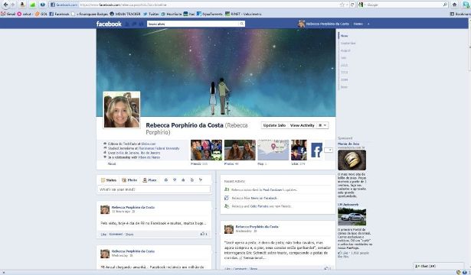Select the Photo tab in composer
The height and width of the screenshot is (275, 471).
tap(129, 180)
